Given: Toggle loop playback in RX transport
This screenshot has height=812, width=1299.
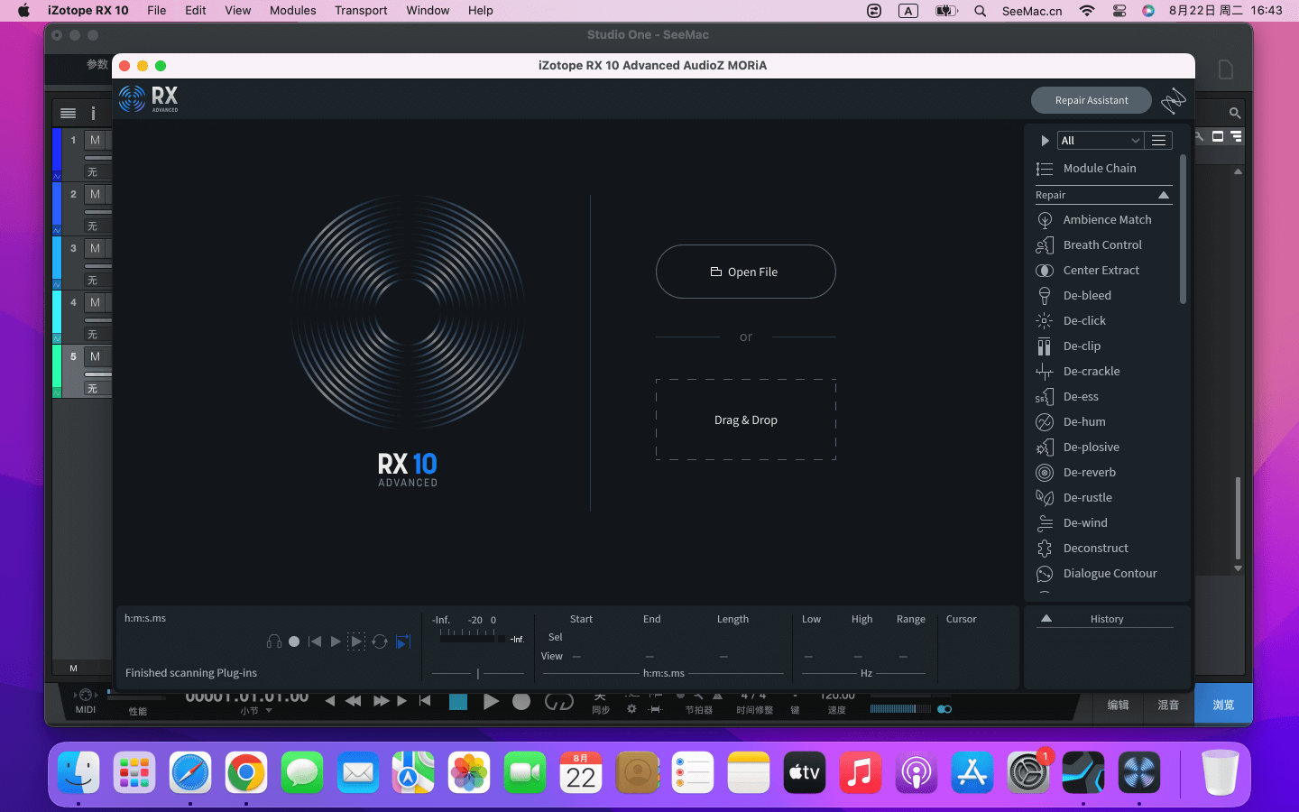Looking at the screenshot, I should tap(380, 641).
